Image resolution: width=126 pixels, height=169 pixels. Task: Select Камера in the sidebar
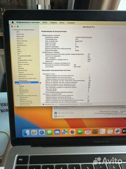(x=21, y=68)
